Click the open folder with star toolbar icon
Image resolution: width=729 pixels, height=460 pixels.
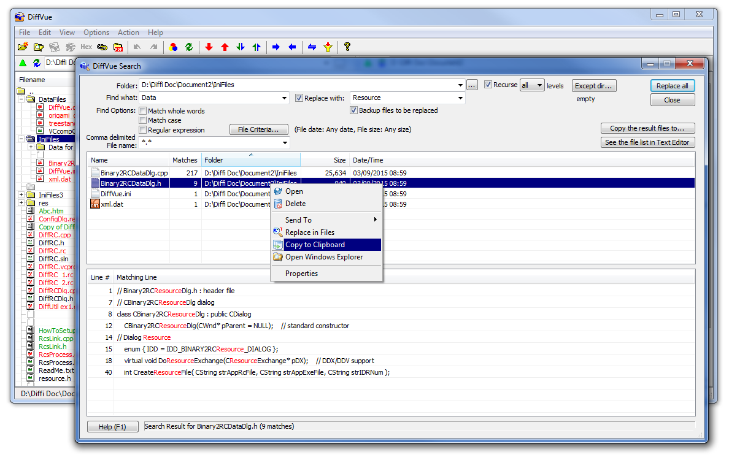[x=23, y=47]
